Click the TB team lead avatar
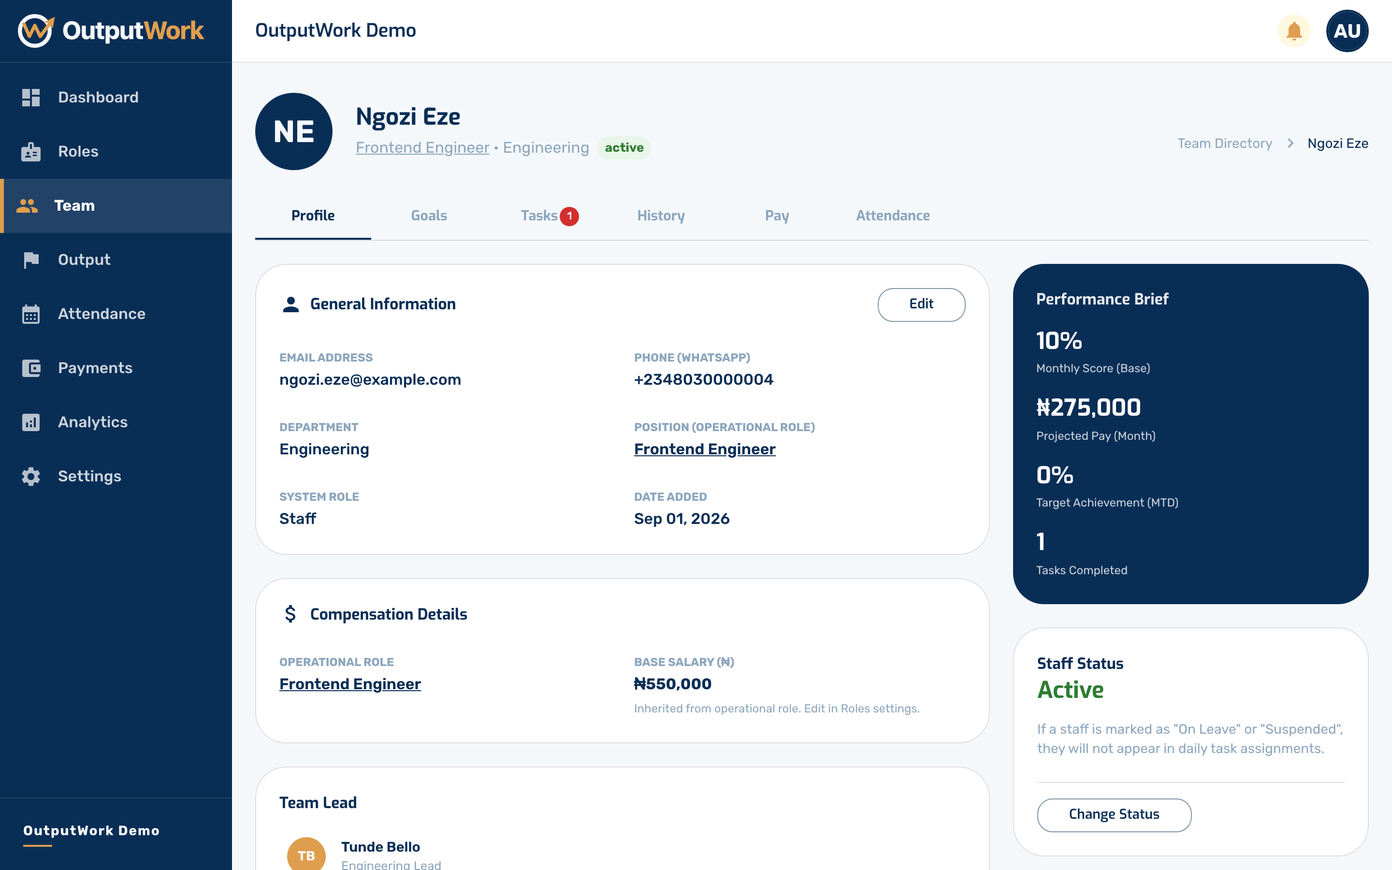Viewport: 1392px width, 870px height. 306,855
